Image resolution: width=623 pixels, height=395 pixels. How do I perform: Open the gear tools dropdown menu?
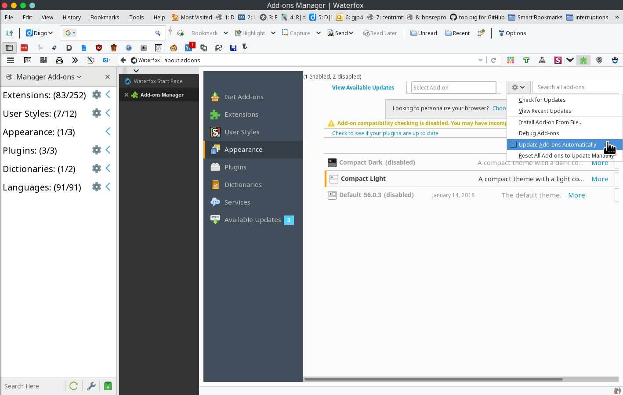[518, 87]
